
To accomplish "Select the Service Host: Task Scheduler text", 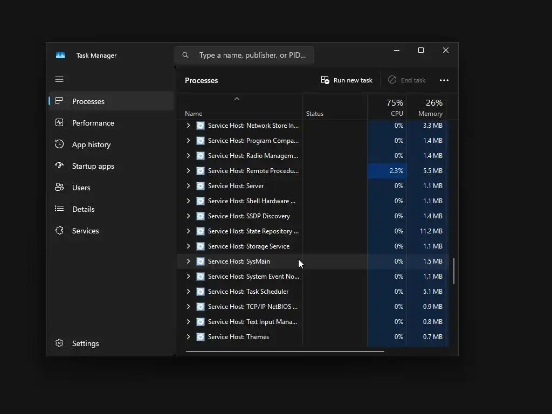I will [x=248, y=292].
